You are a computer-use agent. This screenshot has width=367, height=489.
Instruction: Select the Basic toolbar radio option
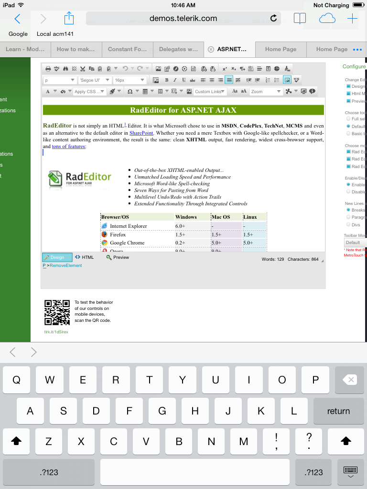[x=348, y=134]
